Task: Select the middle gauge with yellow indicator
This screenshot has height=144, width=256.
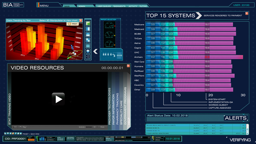Action: pyautogui.click(x=110, y=35)
